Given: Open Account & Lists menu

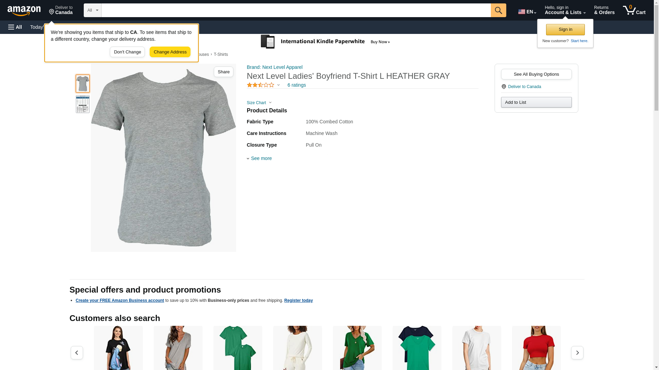Looking at the screenshot, I should (565, 10).
